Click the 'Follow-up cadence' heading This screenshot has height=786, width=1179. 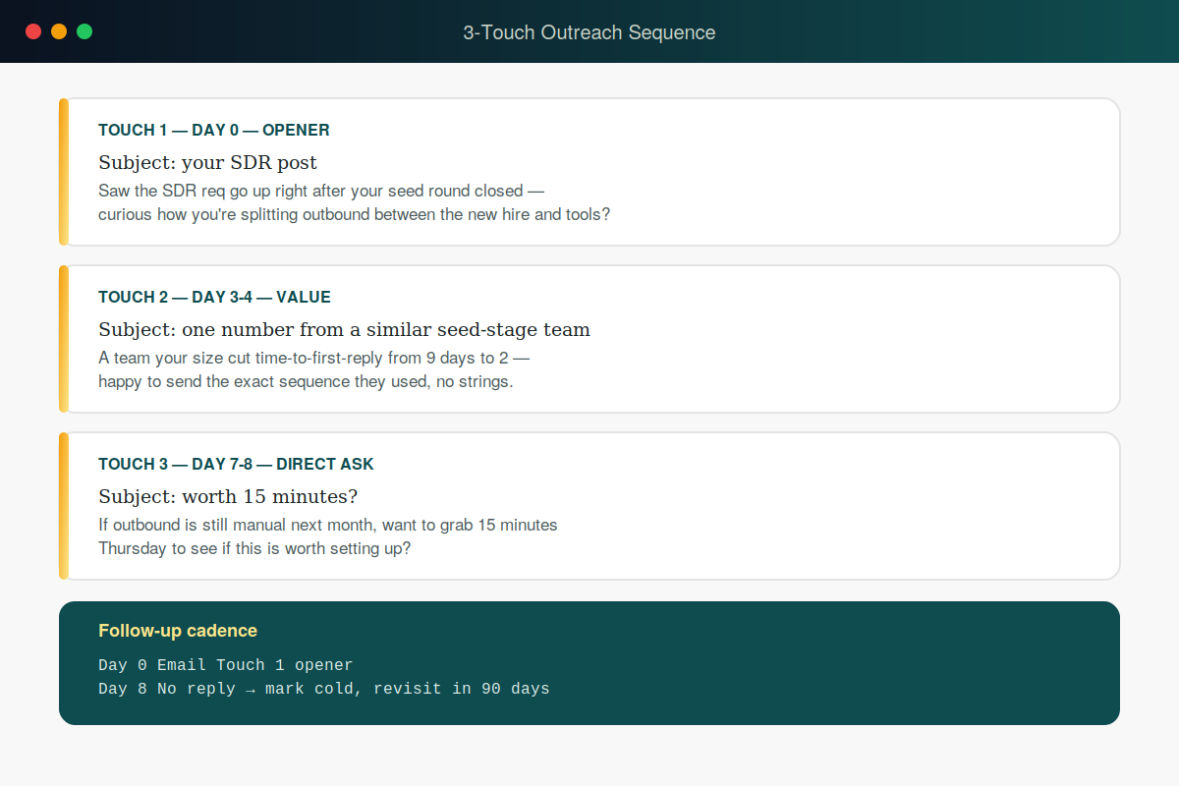(x=178, y=631)
